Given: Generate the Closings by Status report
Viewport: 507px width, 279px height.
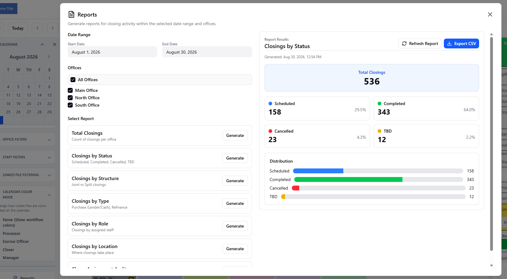Looking at the screenshot, I should coord(235,158).
